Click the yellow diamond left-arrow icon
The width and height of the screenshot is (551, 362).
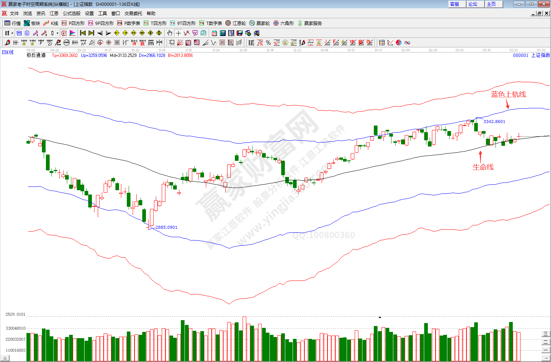(117, 33)
